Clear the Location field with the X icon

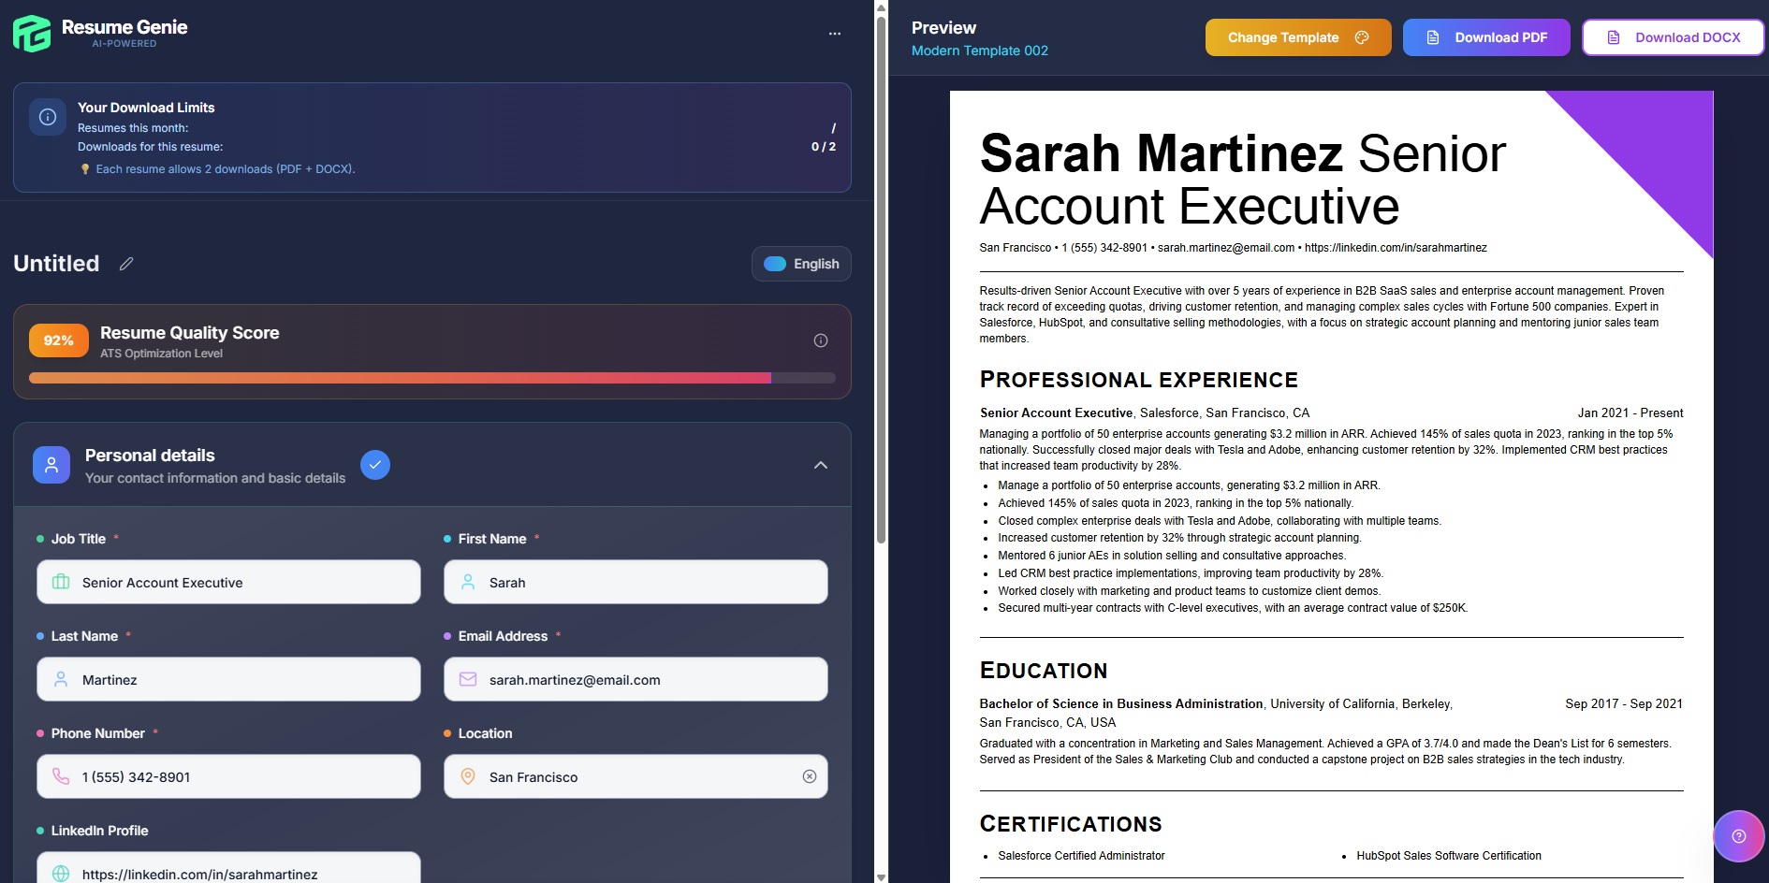tap(809, 776)
